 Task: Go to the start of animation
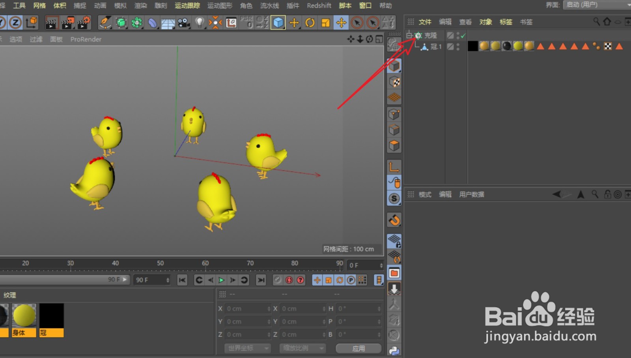[x=182, y=280]
